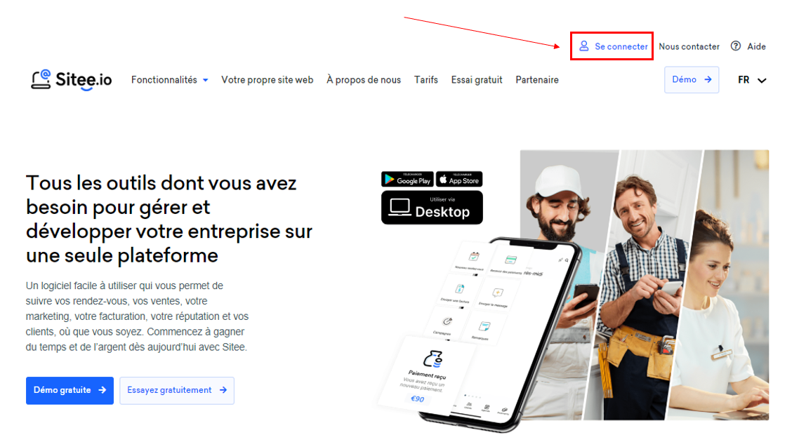Go to the Tarifs page
Screen dimensions: 799x435
[426, 80]
